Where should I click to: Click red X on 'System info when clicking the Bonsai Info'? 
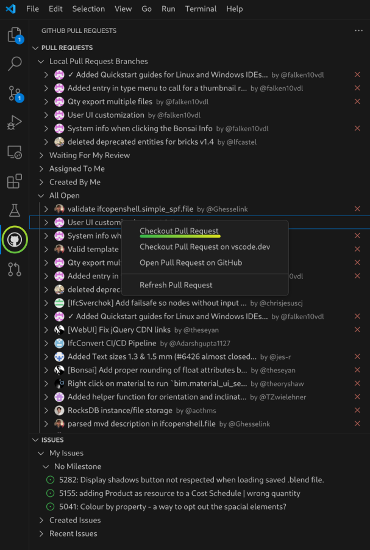(357, 128)
